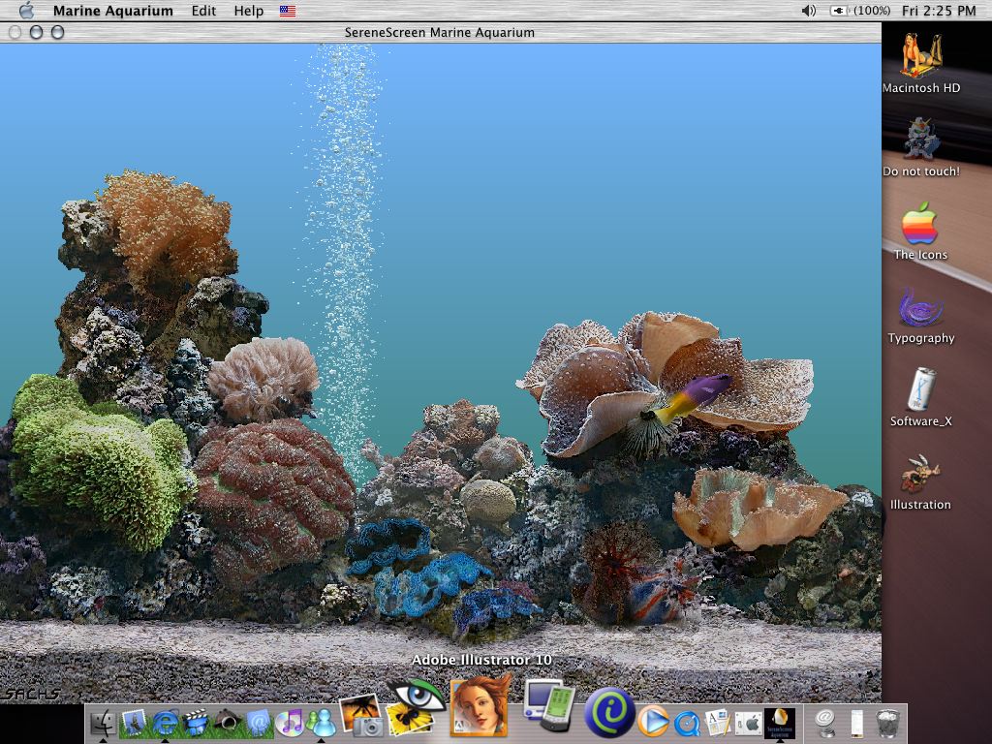992x744 pixels.
Task: Open the Help menu
Action: pyautogui.click(x=249, y=11)
